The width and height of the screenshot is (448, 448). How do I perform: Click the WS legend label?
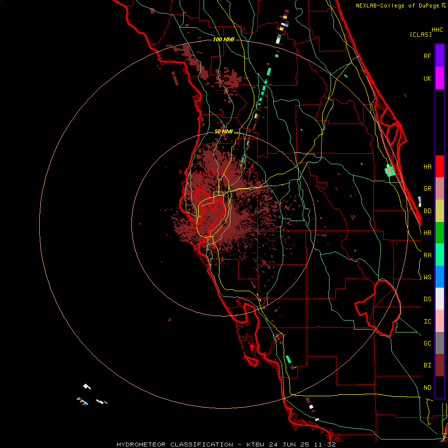click(x=427, y=277)
